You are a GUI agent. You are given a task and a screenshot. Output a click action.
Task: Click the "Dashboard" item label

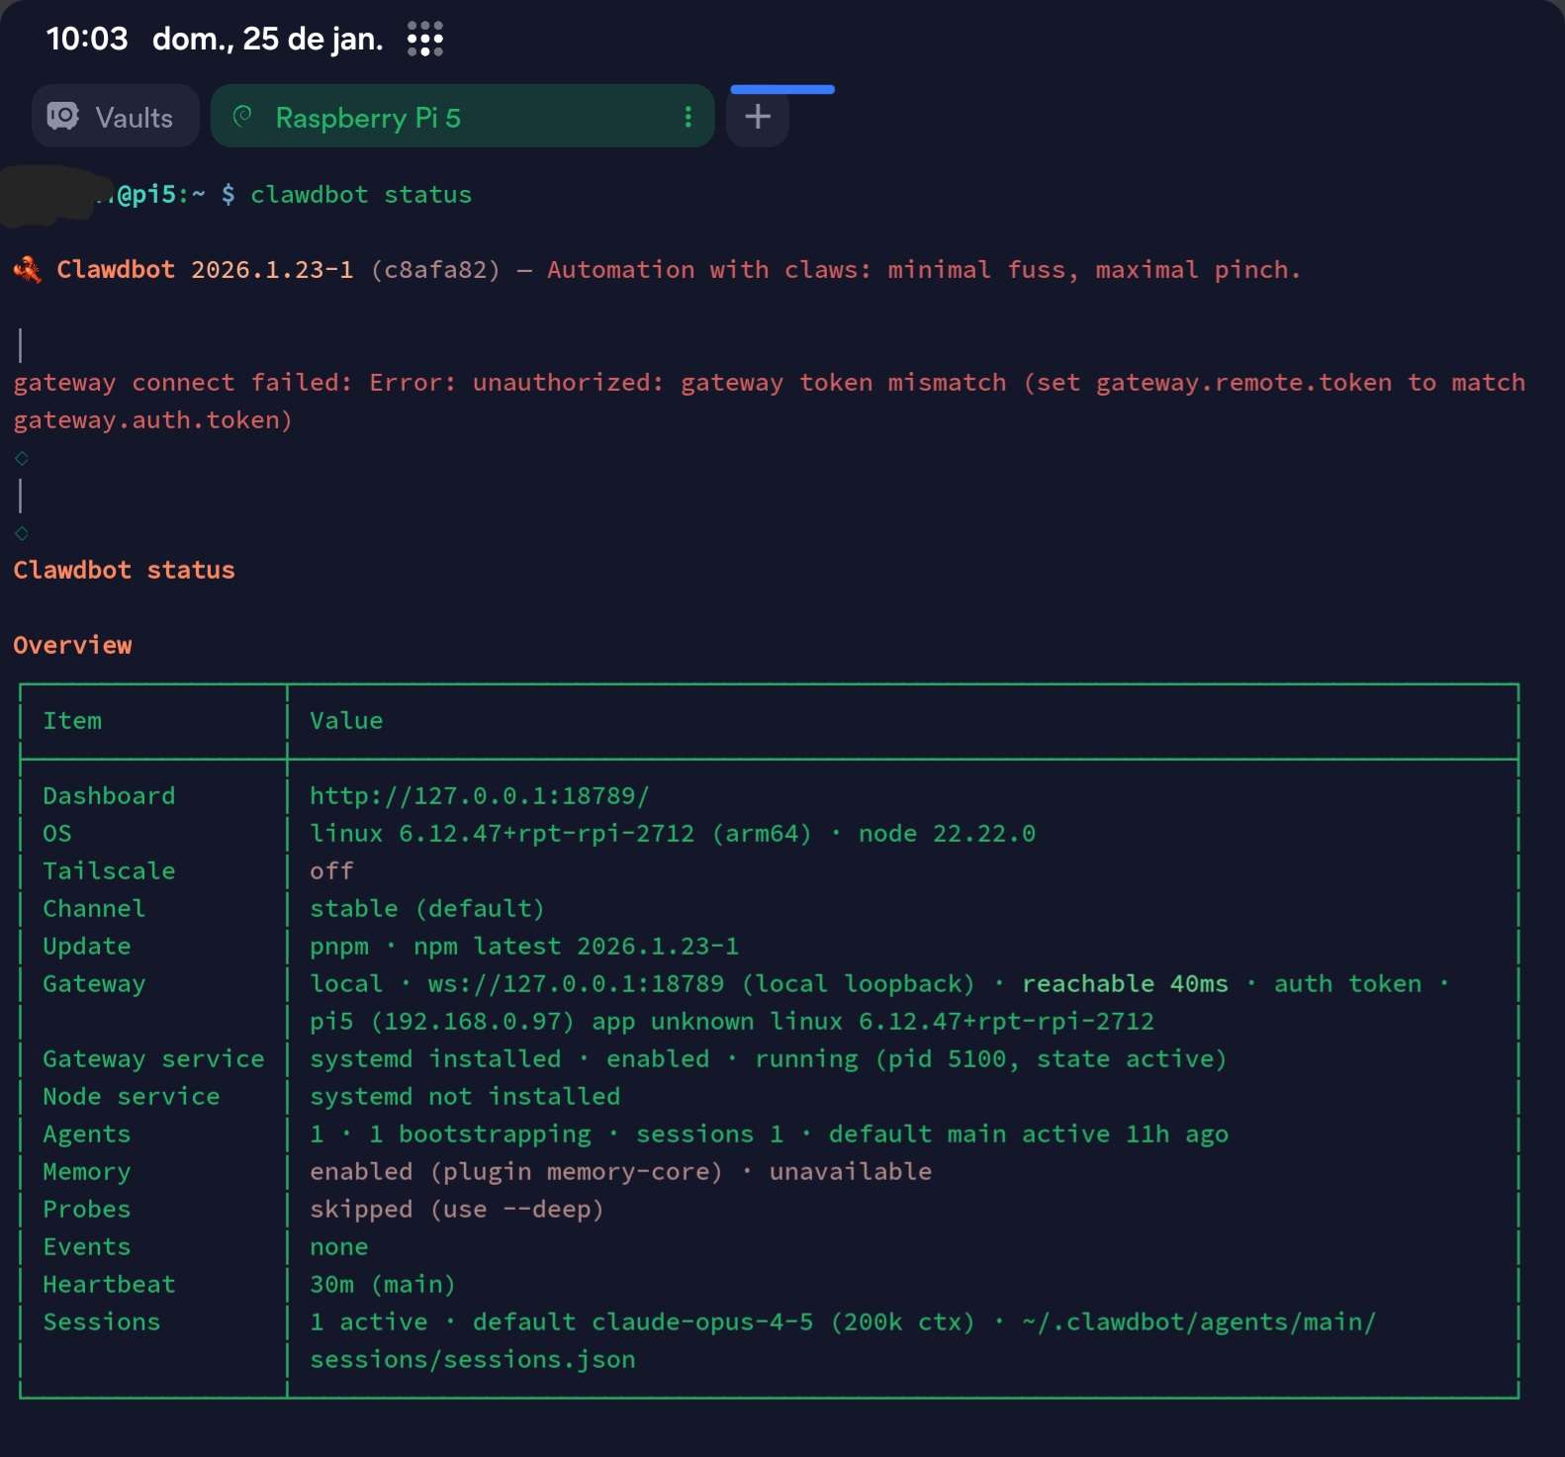[109, 796]
